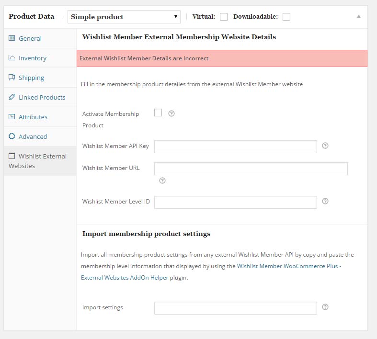Click the Wishlist External Websites window icon
This screenshot has height=339, width=377.
[x=12, y=156]
